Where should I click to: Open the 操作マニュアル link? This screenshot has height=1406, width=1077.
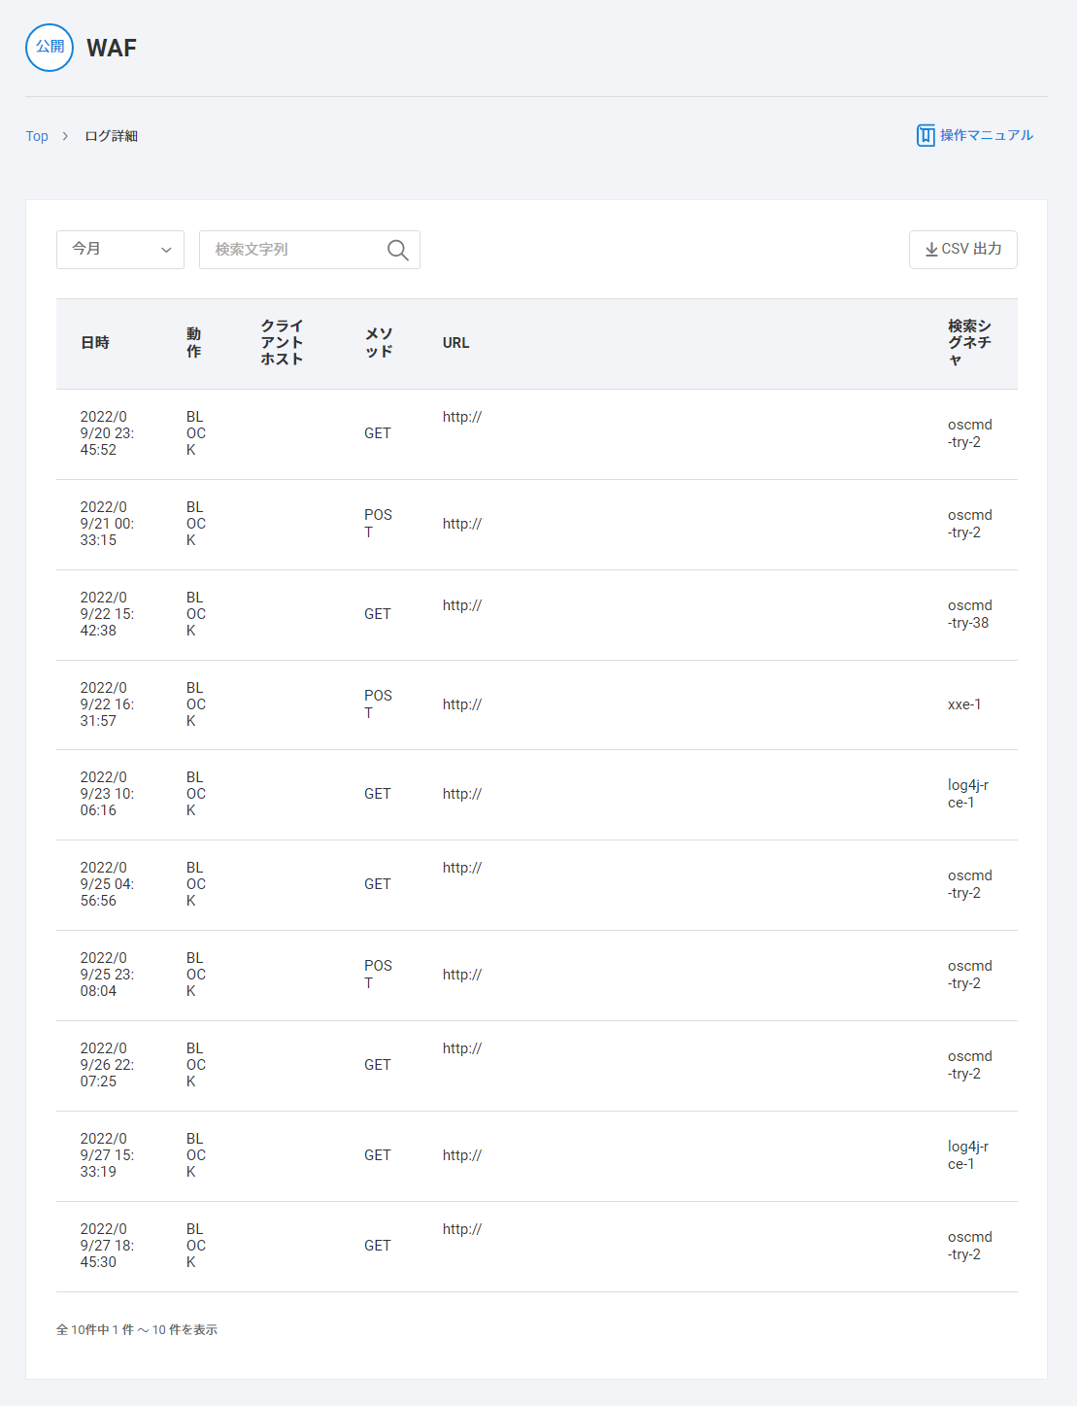click(986, 136)
